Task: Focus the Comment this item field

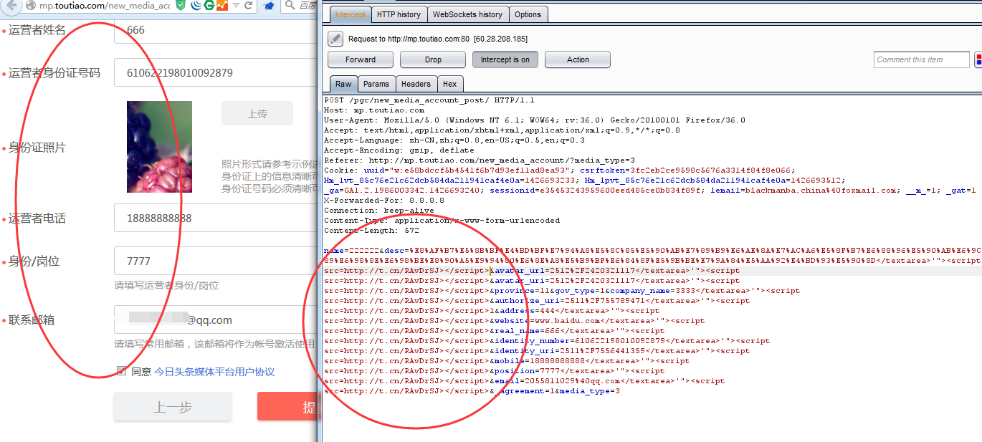Action: point(921,59)
